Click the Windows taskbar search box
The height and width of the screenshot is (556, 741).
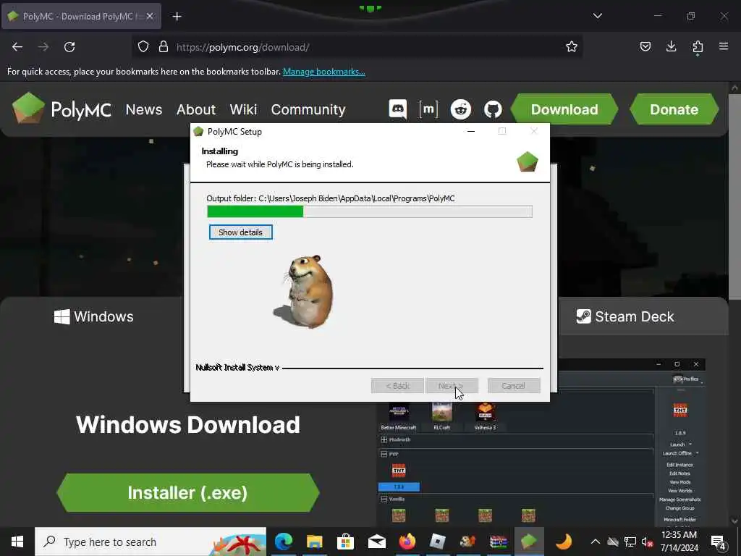click(151, 542)
